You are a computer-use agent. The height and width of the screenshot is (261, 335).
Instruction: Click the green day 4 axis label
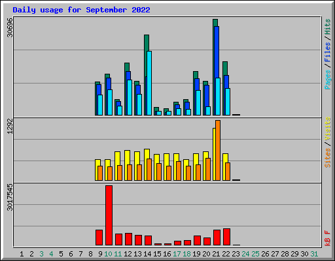pyautogui.click(x=51, y=254)
